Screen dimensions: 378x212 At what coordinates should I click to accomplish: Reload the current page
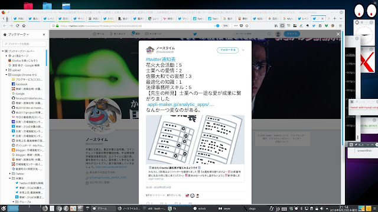coord(17,26)
